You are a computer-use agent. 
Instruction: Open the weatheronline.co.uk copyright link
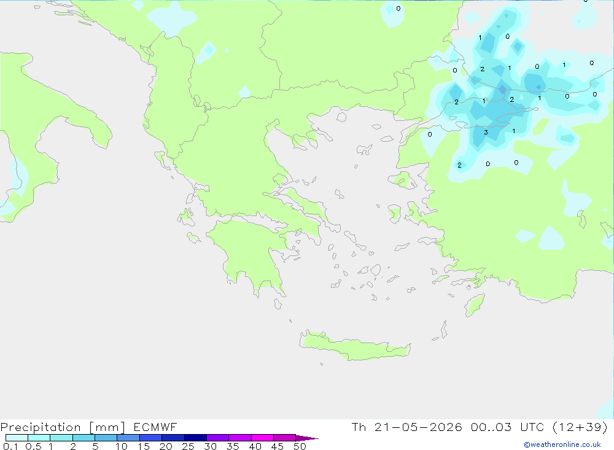click(x=562, y=444)
